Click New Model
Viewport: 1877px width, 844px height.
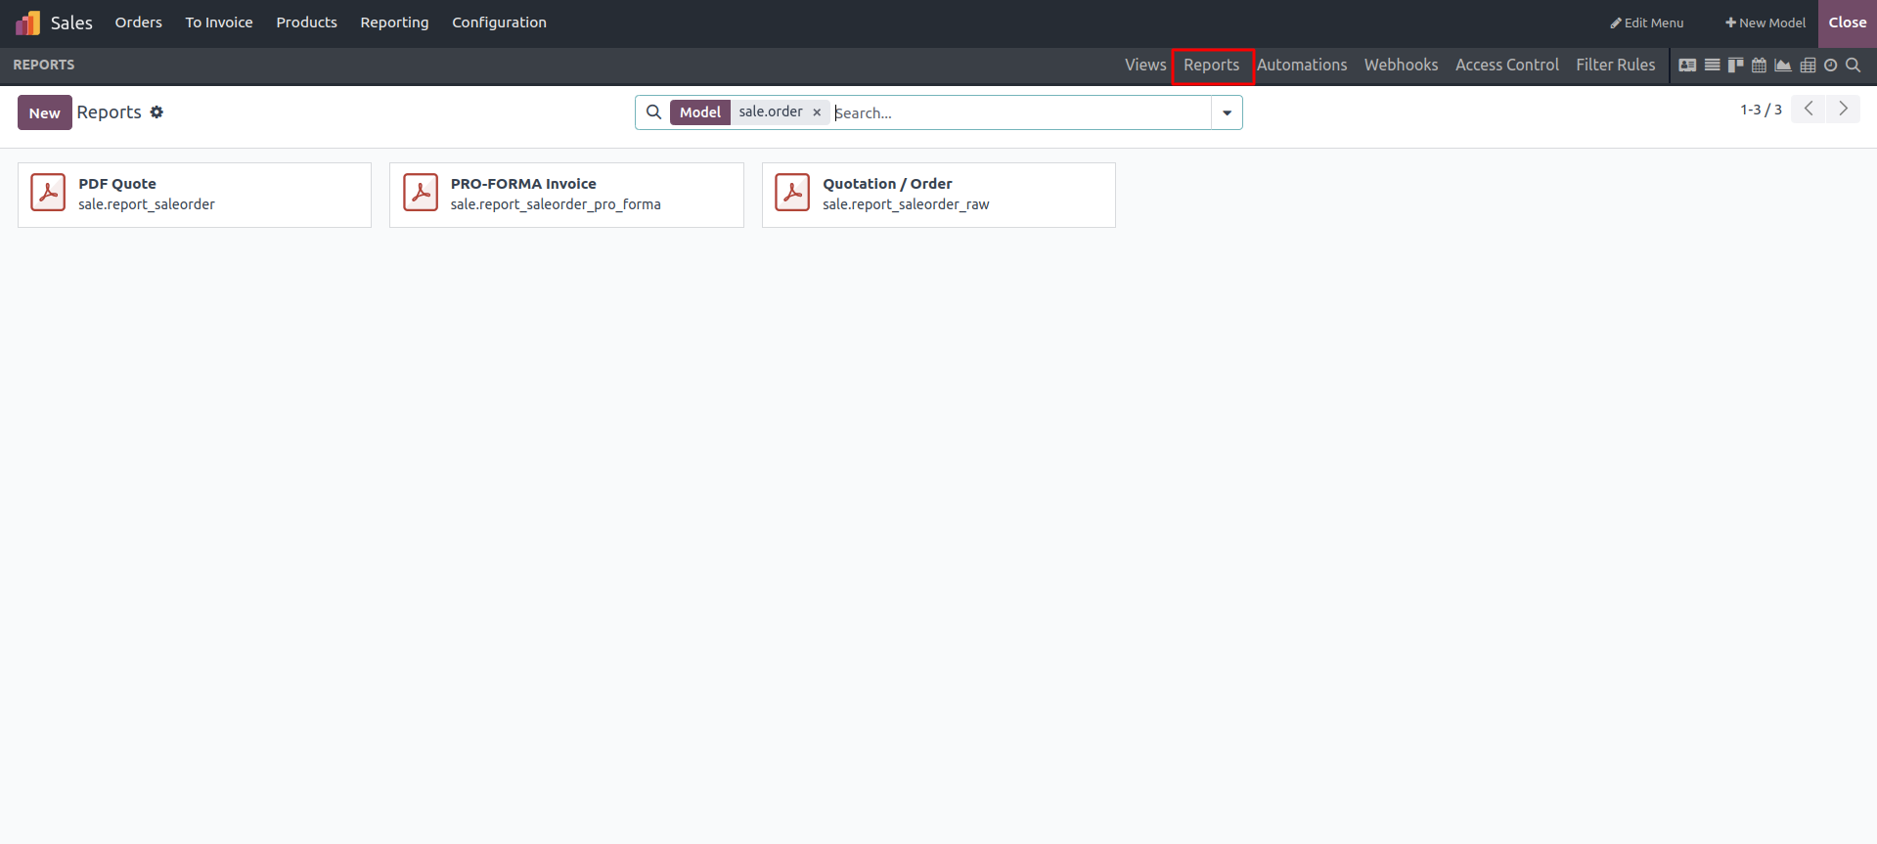tap(1765, 22)
